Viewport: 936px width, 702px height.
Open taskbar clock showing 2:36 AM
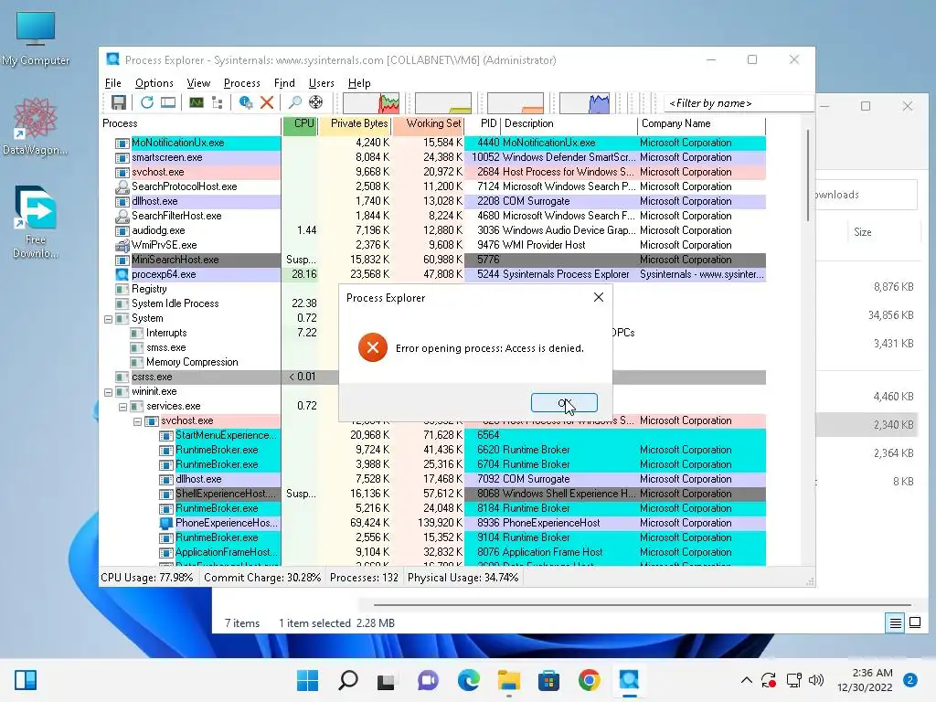tap(865, 680)
